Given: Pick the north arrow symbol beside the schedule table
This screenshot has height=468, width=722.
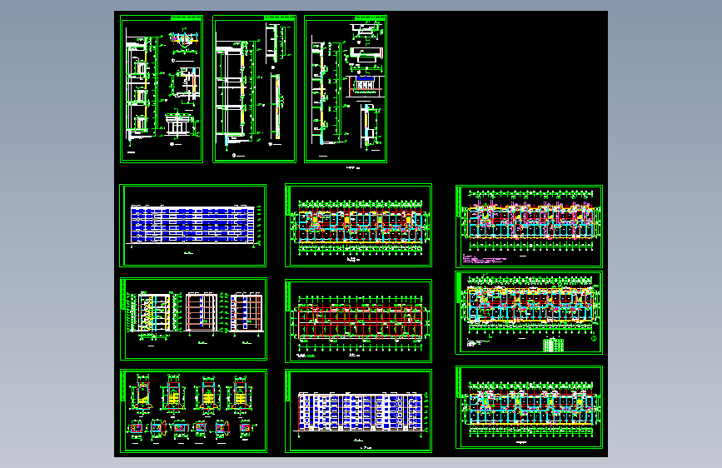Looking at the screenshot, I should pos(594,339).
